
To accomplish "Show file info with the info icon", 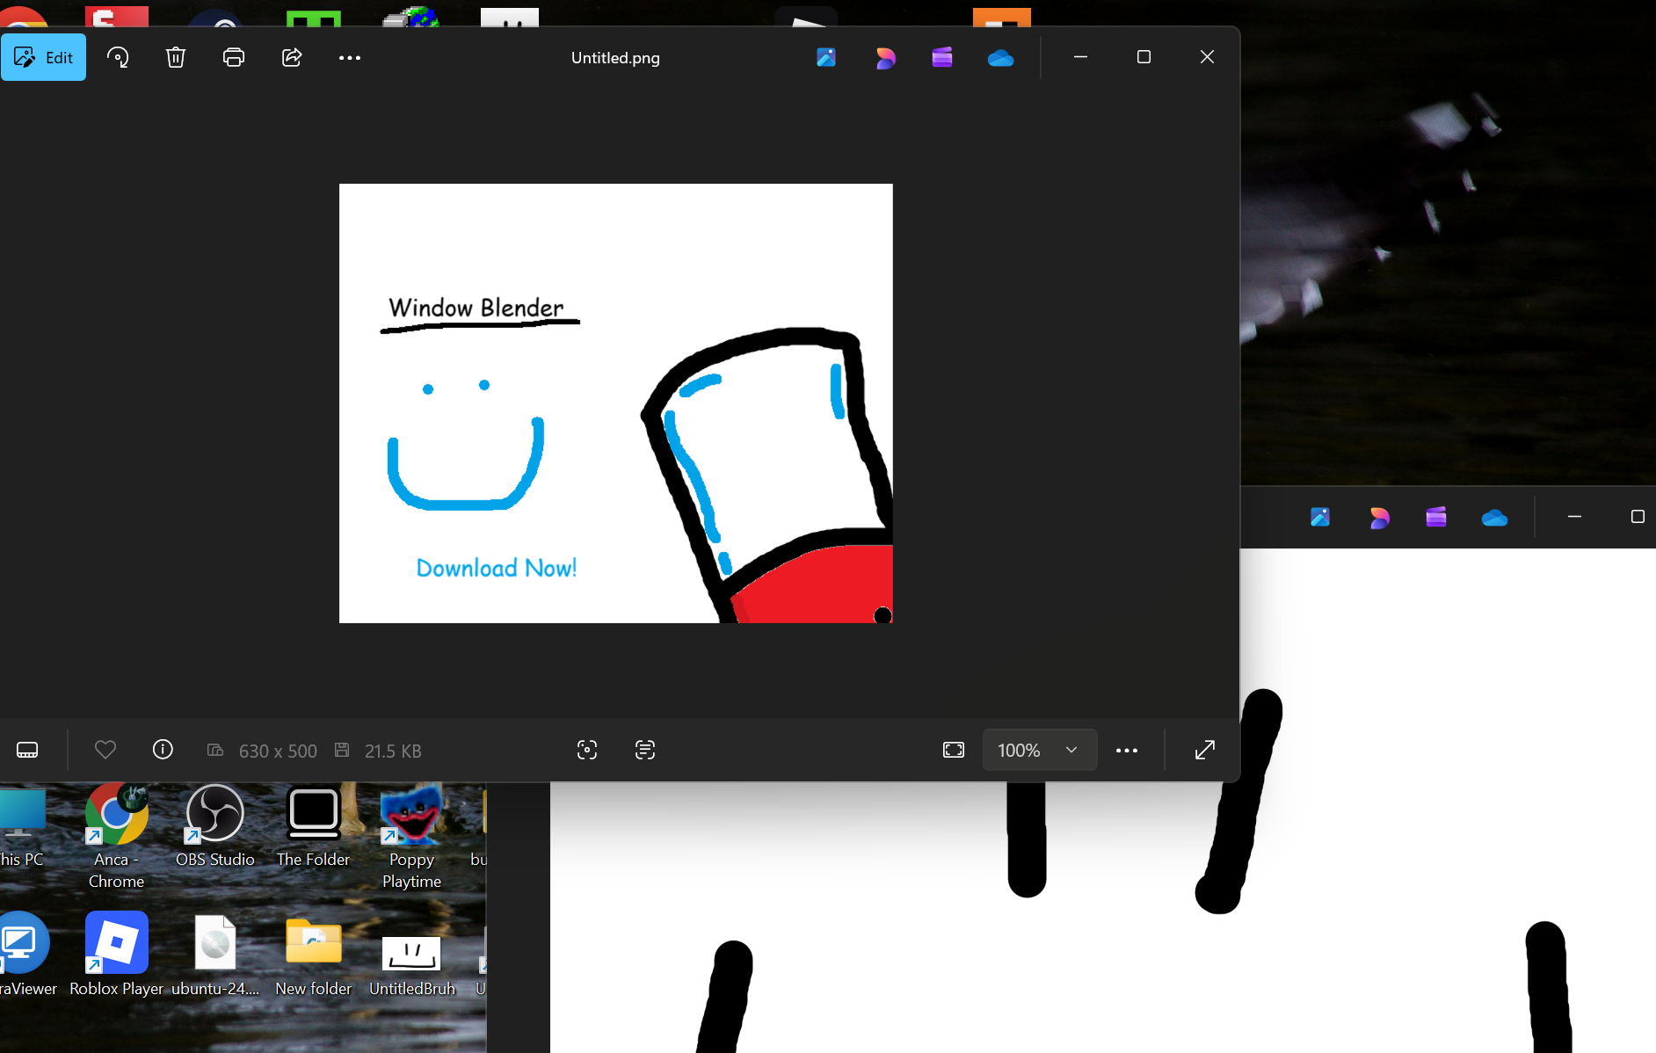I will [163, 750].
